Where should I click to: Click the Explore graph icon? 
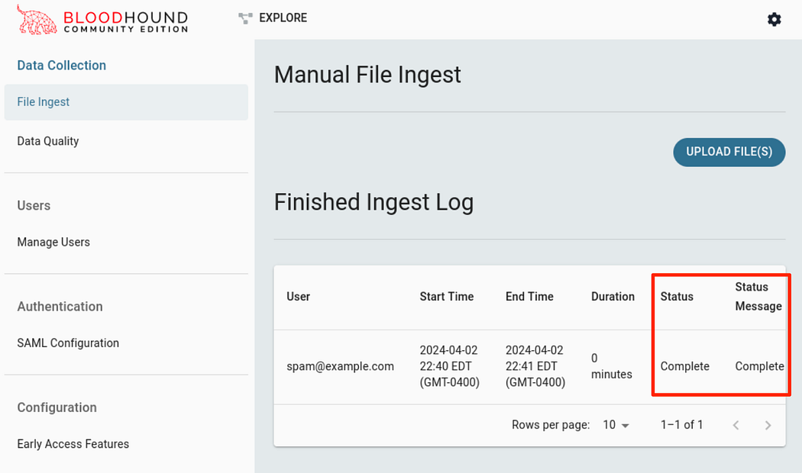click(x=245, y=18)
